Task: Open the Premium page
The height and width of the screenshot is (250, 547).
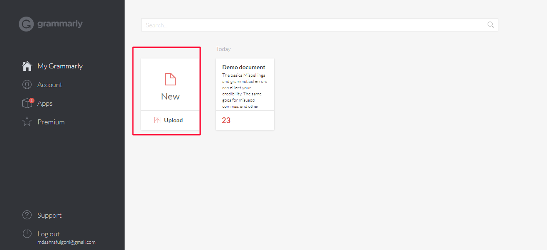Action: coord(51,122)
